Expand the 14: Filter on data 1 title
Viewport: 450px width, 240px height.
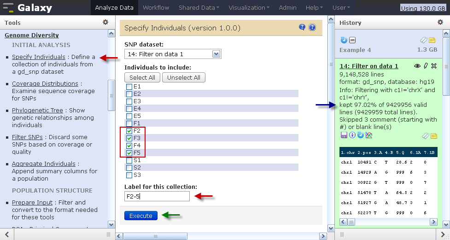(369, 66)
